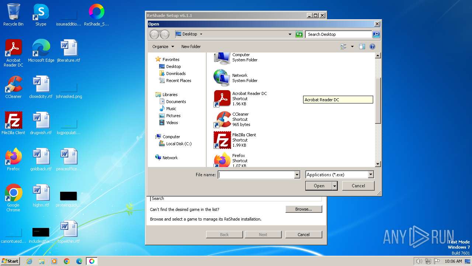The height and width of the screenshot is (266, 472).
Task: Open the Start menu
Action: (10, 261)
